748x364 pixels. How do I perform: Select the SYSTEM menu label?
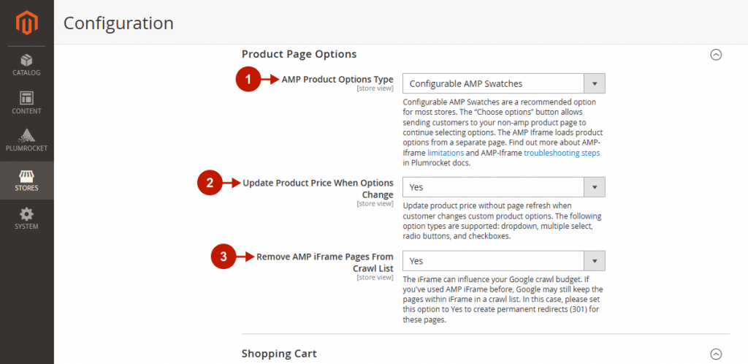[26, 227]
